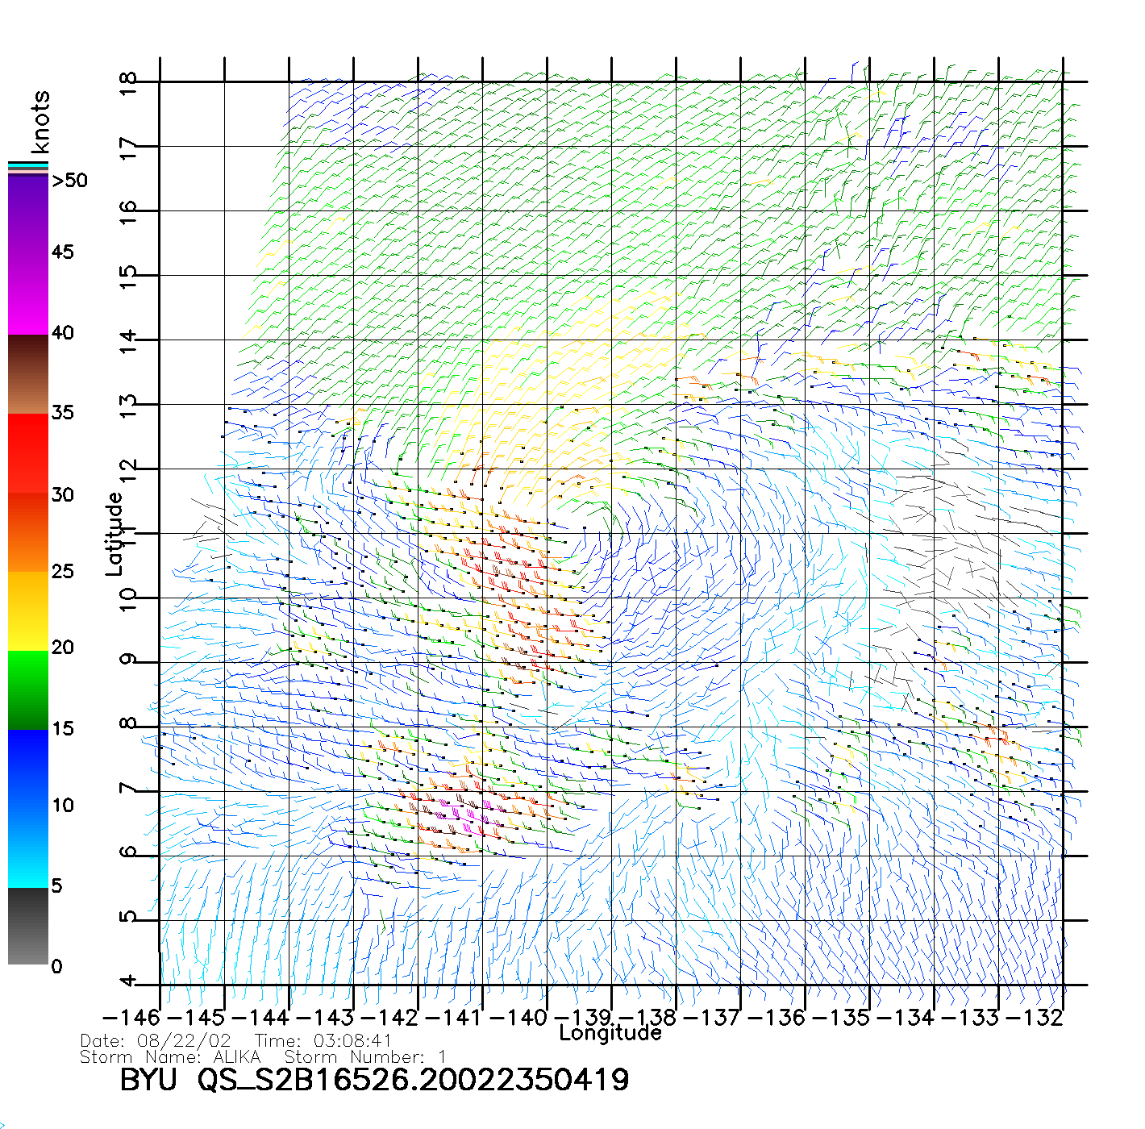
Task: Click the legend label '10'
Action: (x=62, y=805)
